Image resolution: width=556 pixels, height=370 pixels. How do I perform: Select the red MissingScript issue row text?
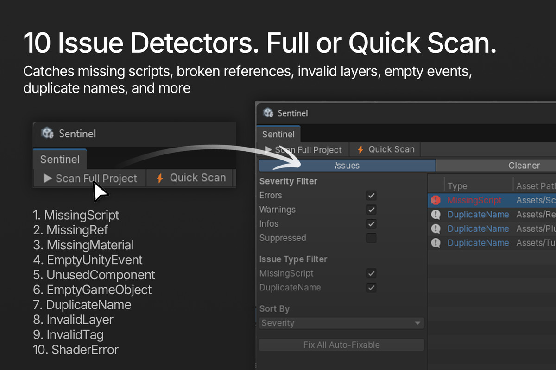(474, 200)
